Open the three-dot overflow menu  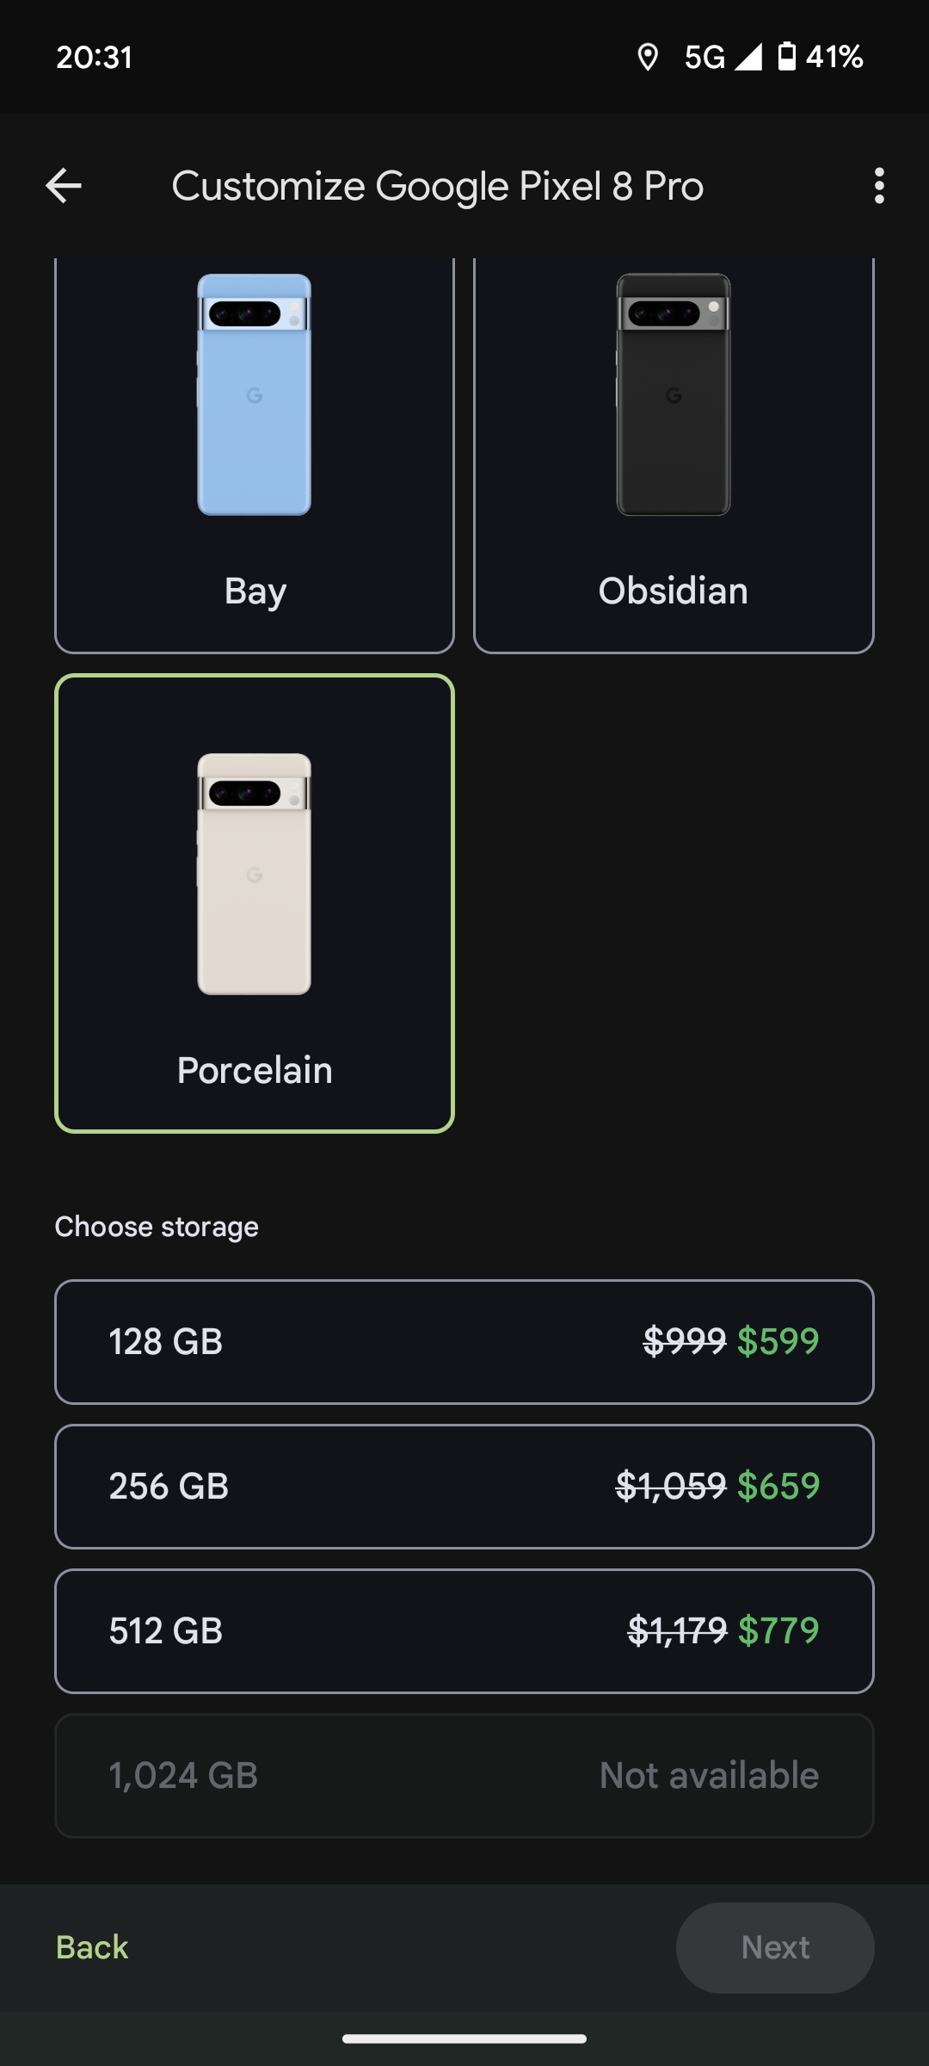pyautogui.click(x=878, y=186)
